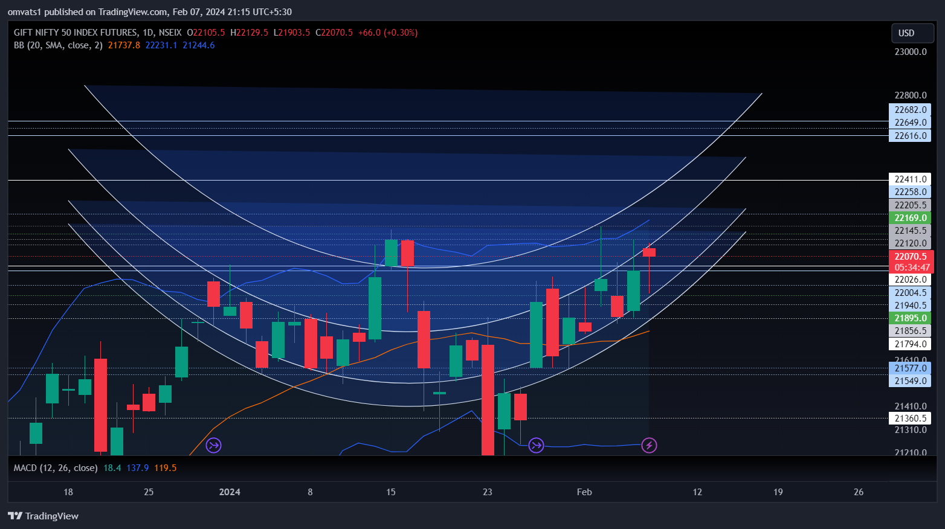Click the red 22070.5 current price label
Image resolution: width=945 pixels, height=529 pixels.
(911, 257)
